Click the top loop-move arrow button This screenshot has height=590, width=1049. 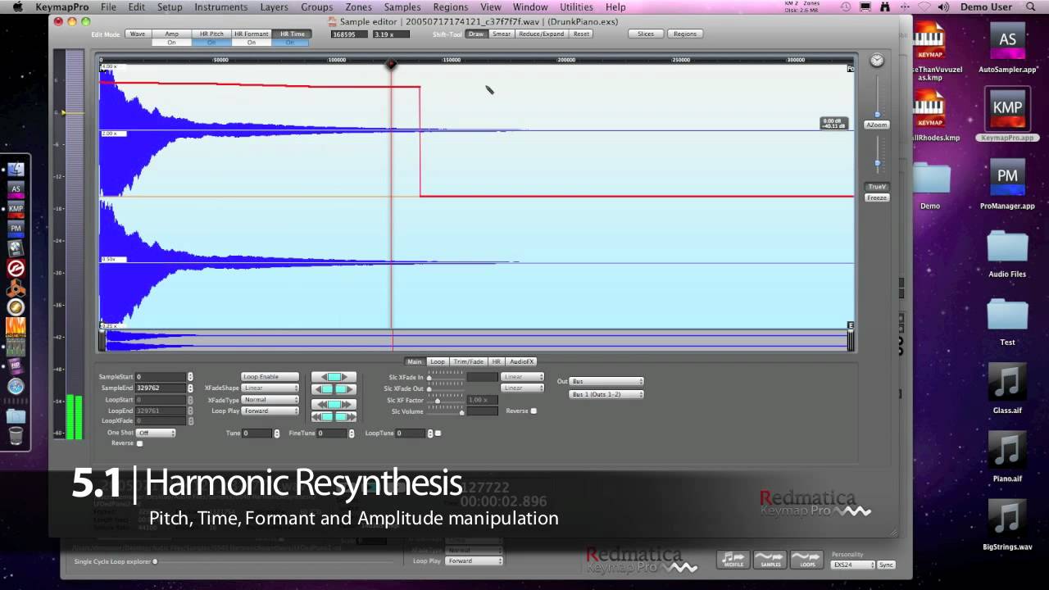(334, 377)
